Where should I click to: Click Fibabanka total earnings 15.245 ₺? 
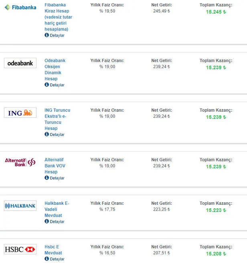tap(216, 12)
